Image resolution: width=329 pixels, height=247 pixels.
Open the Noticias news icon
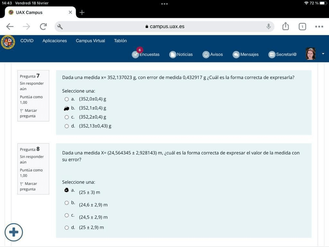click(173, 55)
